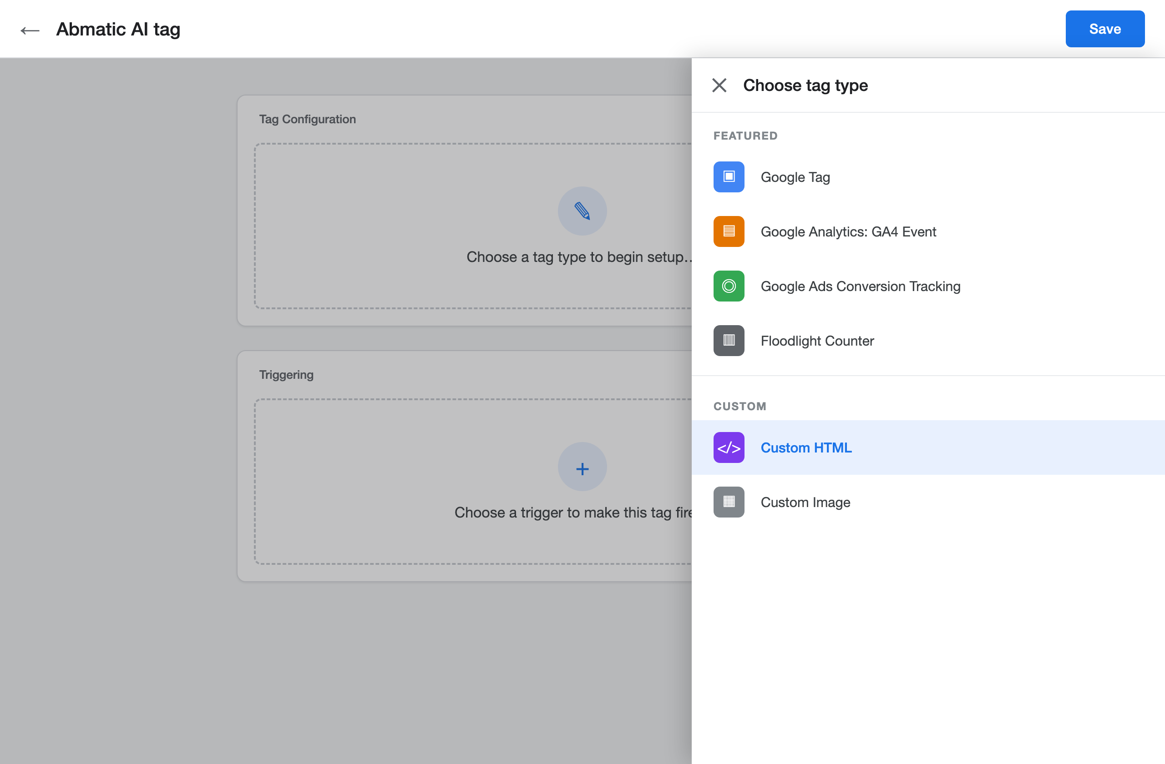Pick Google Ads Conversion Tracking
The height and width of the screenshot is (764, 1165).
928,286
